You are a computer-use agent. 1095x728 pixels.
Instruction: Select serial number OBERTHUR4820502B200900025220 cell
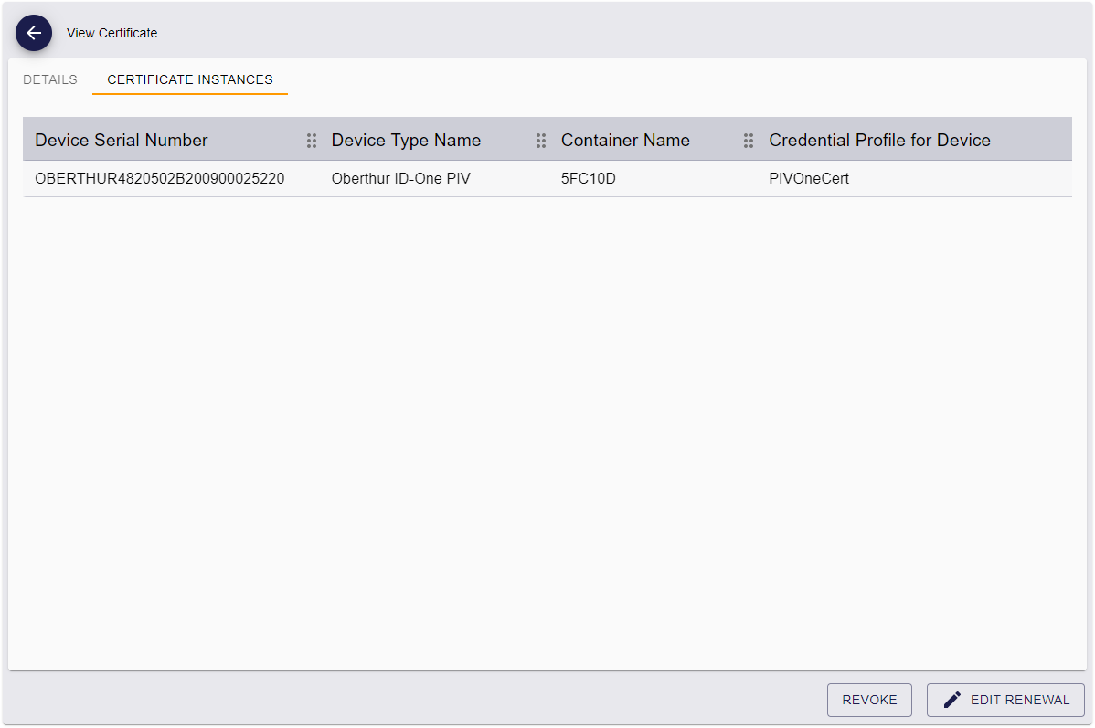[x=160, y=179]
